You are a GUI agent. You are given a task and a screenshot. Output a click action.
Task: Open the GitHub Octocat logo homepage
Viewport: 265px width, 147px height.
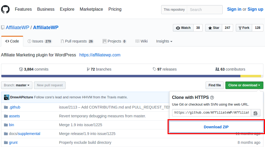click(x=5, y=9)
